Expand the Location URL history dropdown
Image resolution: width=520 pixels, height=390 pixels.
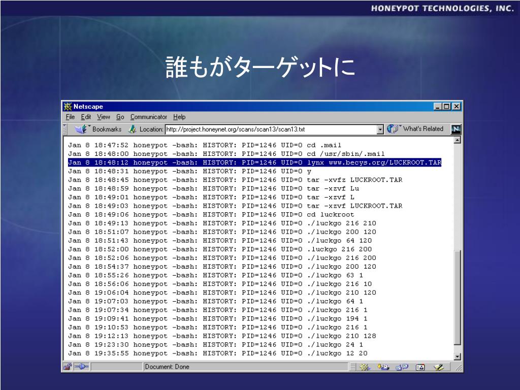[380, 129]
